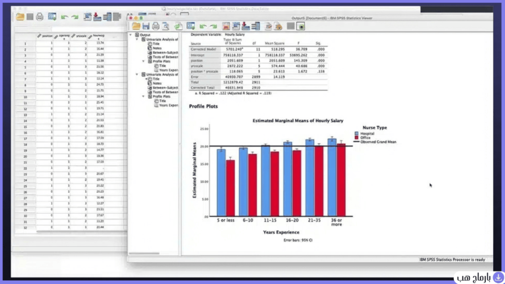This screenshot has height=284, width=505.
Task: Select Output item in the outline tree
Action: pos(145,35)
